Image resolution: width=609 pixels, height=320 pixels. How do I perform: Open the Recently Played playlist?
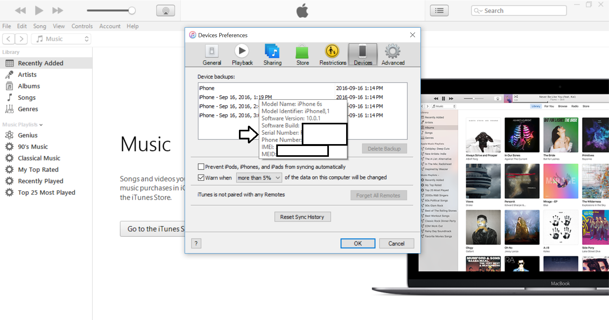(46, 181)
